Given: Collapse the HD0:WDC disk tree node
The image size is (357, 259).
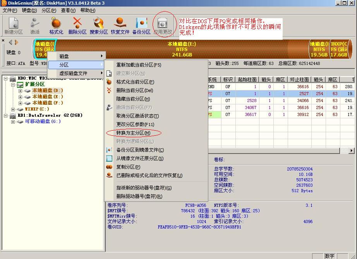Looking at the screenshot, I should (x=5, y=78).
